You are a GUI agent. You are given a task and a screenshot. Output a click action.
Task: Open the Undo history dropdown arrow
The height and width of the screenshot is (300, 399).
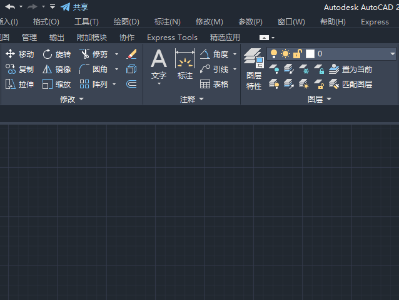(x=21, y=7)
